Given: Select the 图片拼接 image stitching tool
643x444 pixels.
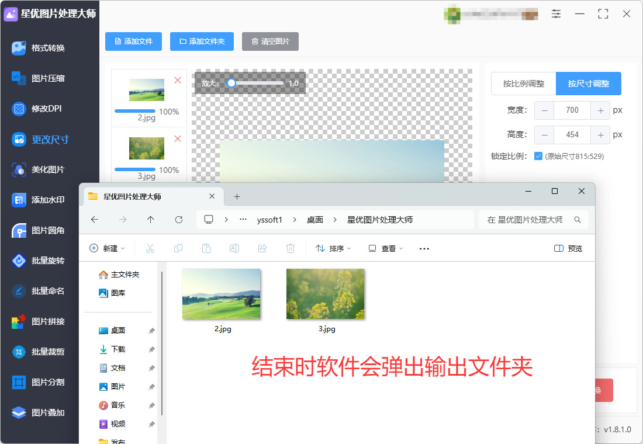Looking at the screenshot, I should click(x=39, y=321).
